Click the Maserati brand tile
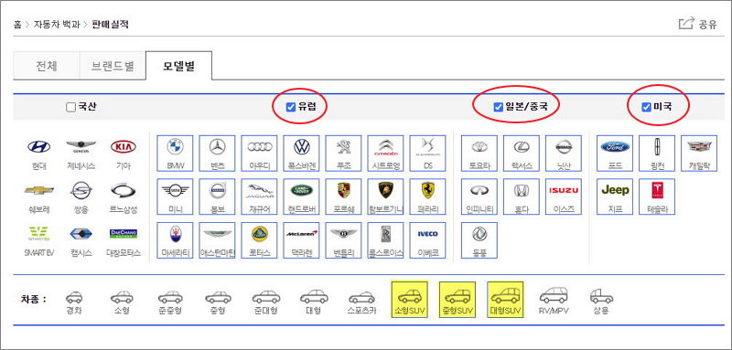Screen dimensions: 732x350 [x=175, y=240]
